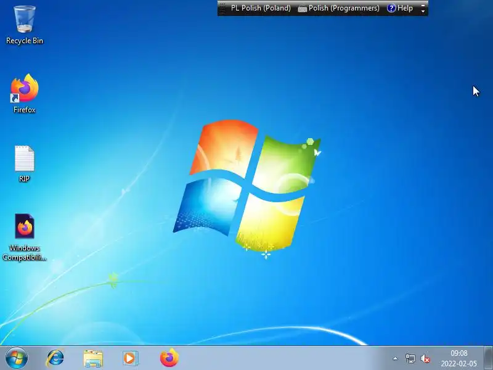Image resolution: width=493 pixels, height=370 pixels.
Task: Open Windows Media Player from the taskbar
Action: (130, 358)
